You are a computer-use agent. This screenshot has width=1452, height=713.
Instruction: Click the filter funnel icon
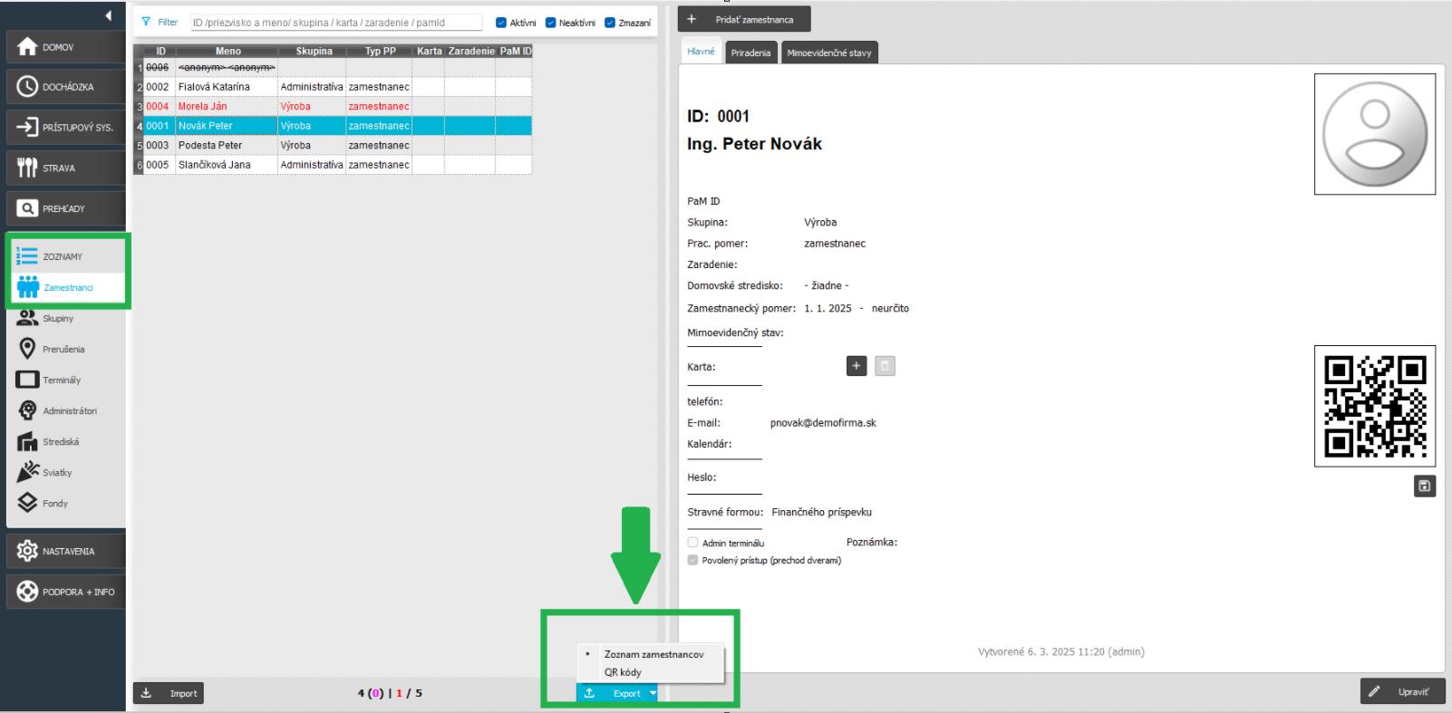click(x=146, y=22)
